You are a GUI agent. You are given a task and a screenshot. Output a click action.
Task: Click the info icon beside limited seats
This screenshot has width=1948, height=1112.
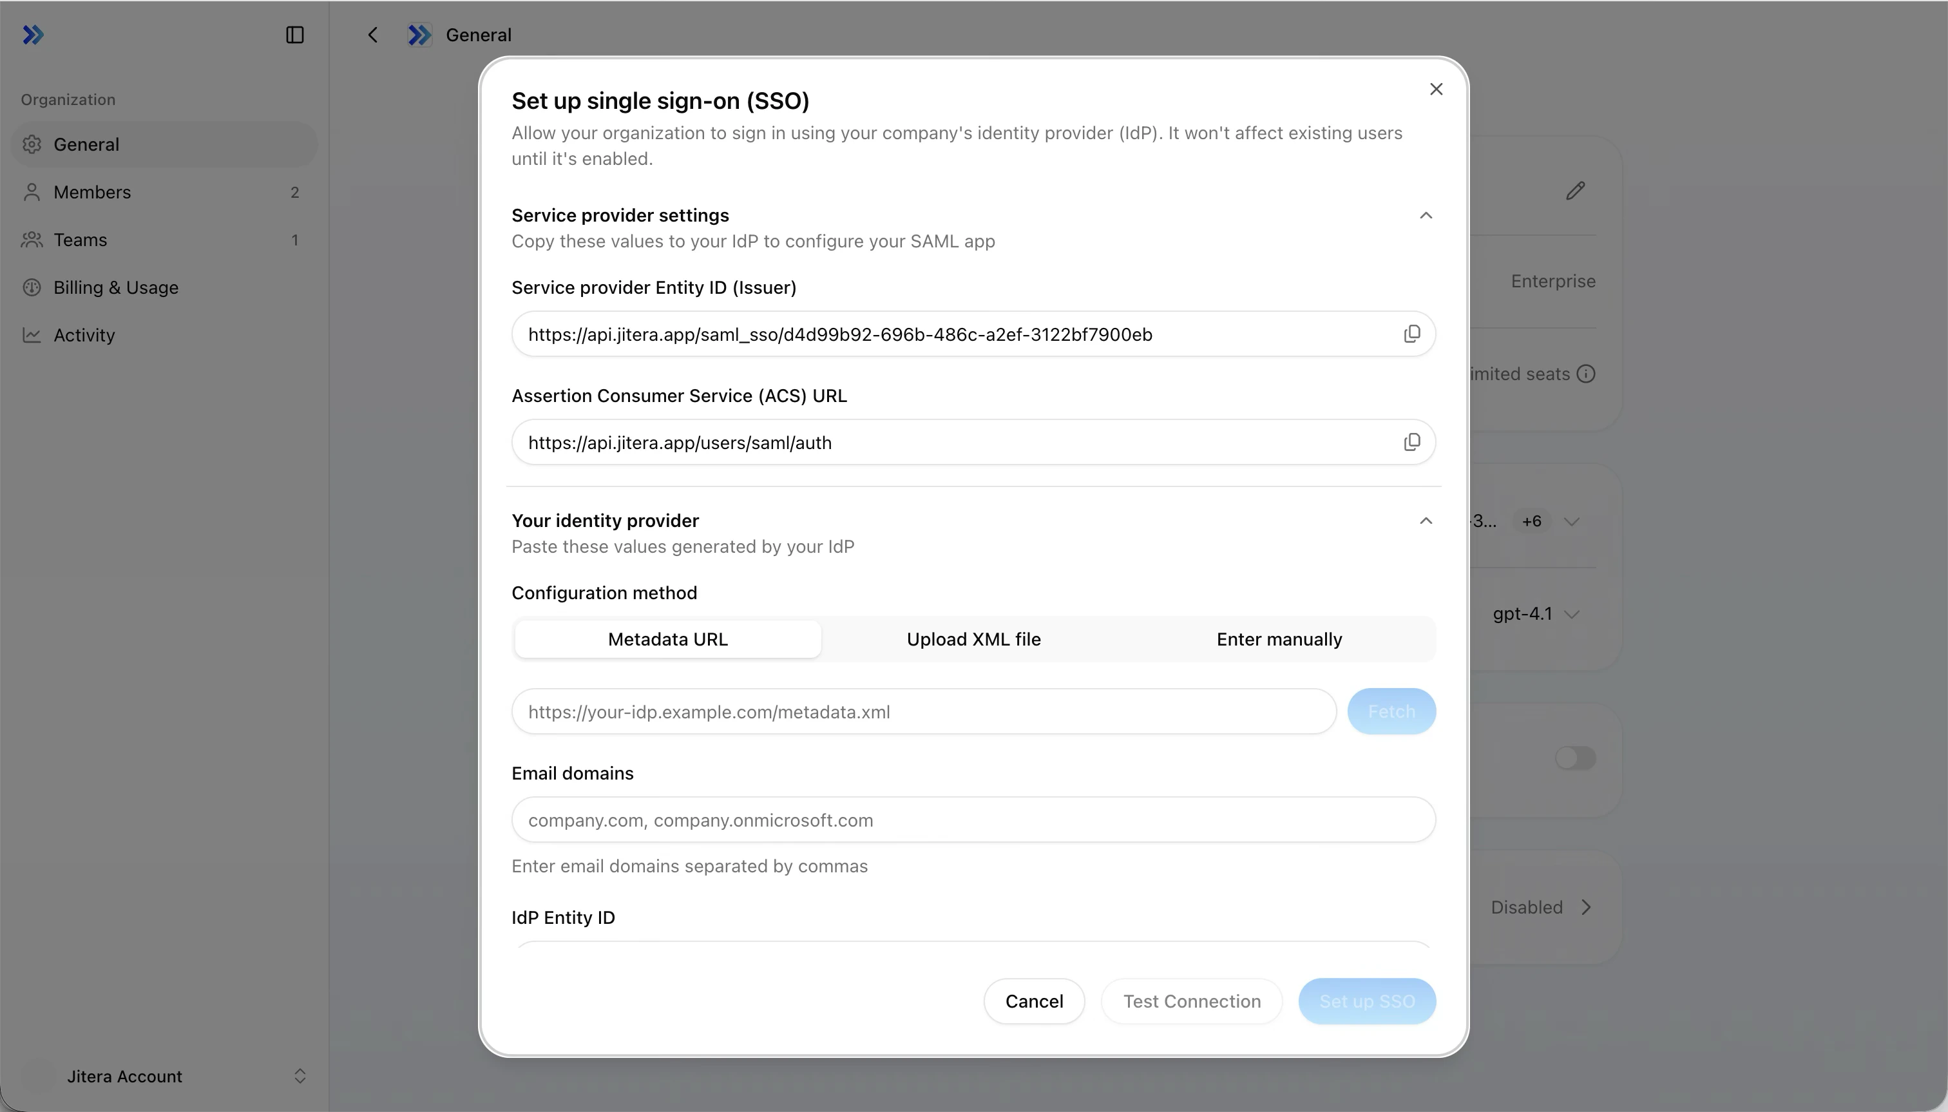pos(1586,374)
